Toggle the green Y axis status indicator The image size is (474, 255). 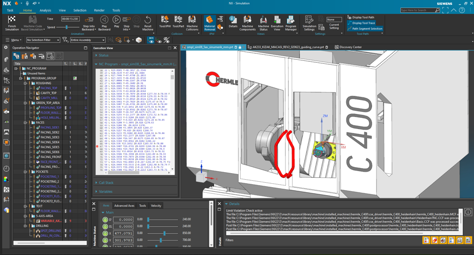tap(105, 240)
